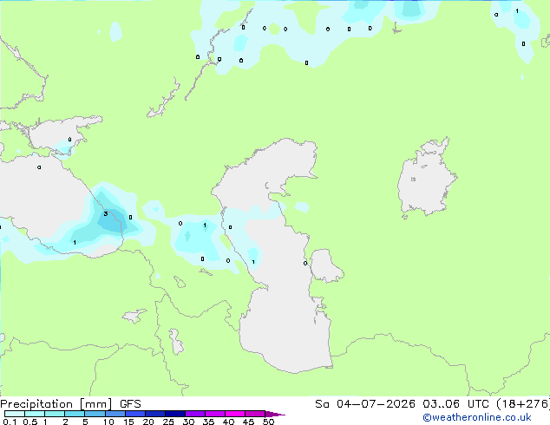Select the 30 to 35 mm purple swatch
Screen dimensions: 550x425
pyautogui.click(x=195, y=414)
